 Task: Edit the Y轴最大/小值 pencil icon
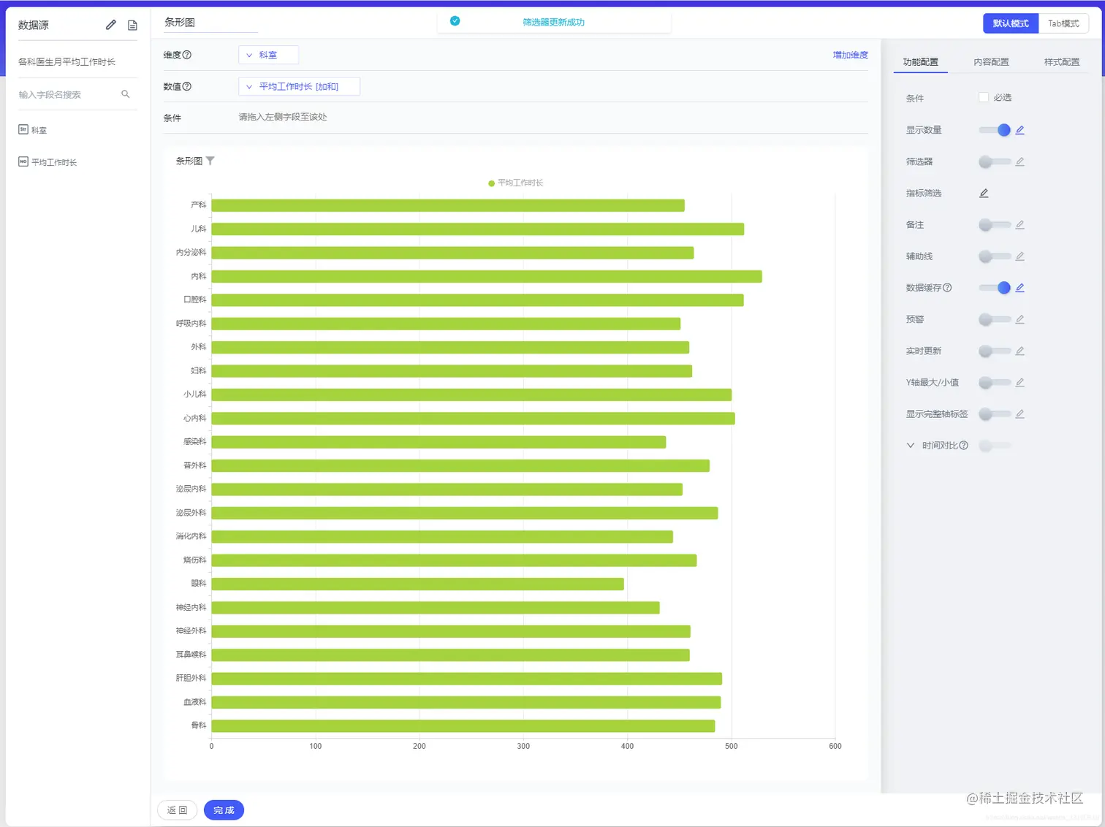click(x=1020, y=382)
